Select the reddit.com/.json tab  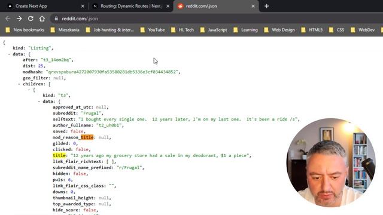click(x=216, y=6)
